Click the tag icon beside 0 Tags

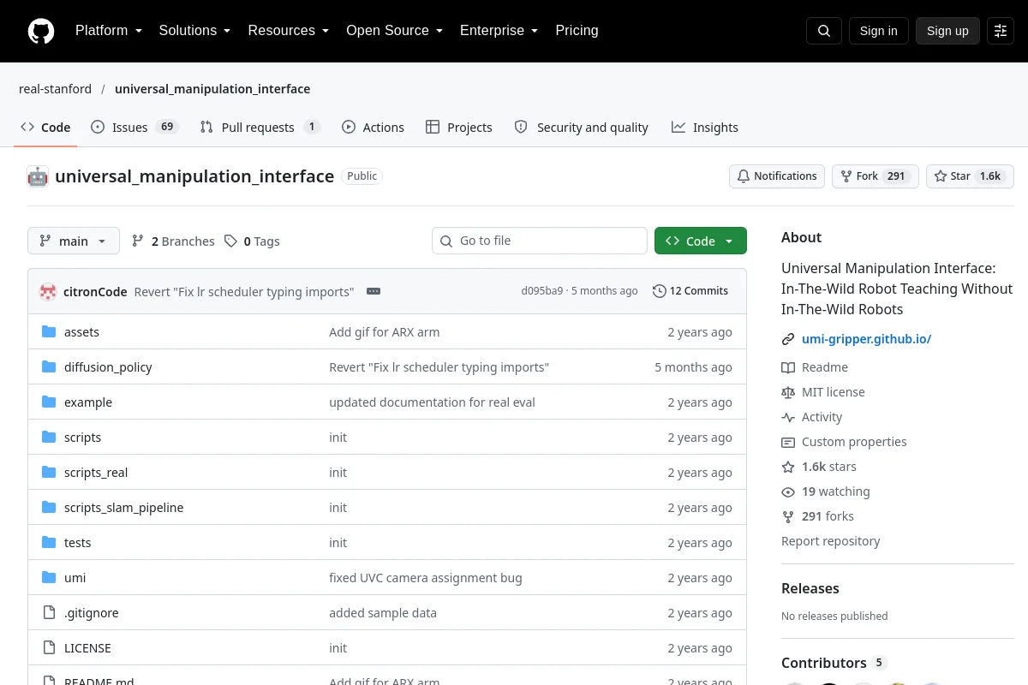coord(230,241)
